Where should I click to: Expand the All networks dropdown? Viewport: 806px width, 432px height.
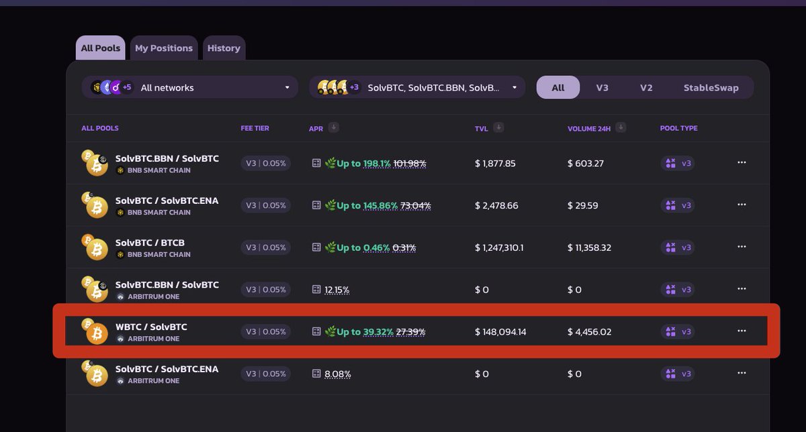coord(190,87)
